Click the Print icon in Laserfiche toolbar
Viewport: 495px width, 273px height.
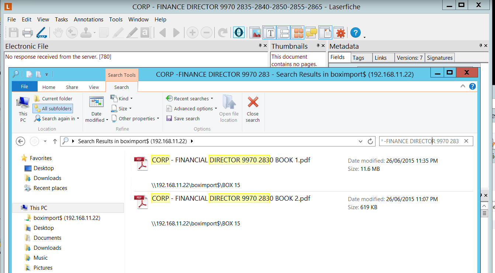click(x=28, y=33)
